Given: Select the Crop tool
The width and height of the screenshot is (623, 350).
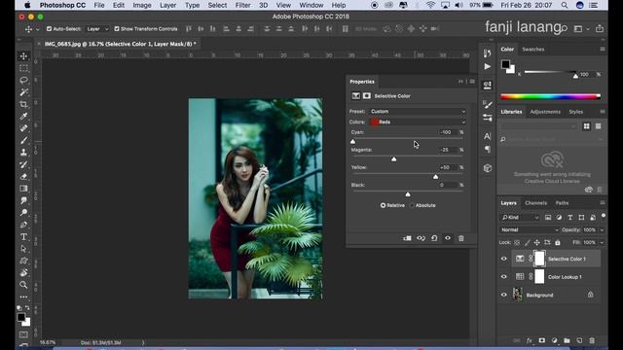Looking at the screenshot, I should click(x=23, y=104).
